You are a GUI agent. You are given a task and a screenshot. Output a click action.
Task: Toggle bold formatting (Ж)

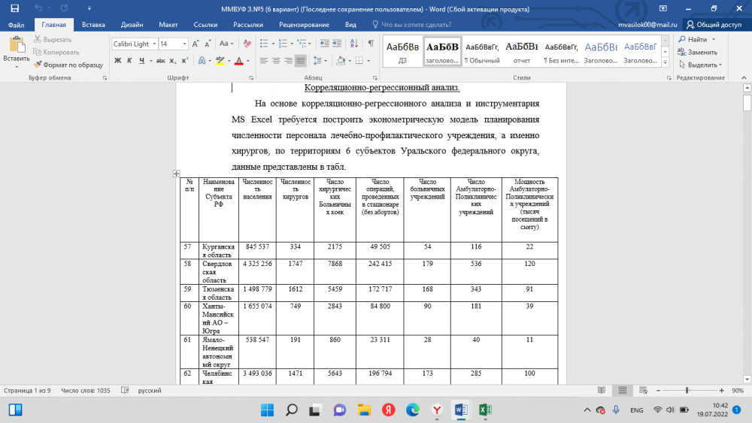point(118,61)
